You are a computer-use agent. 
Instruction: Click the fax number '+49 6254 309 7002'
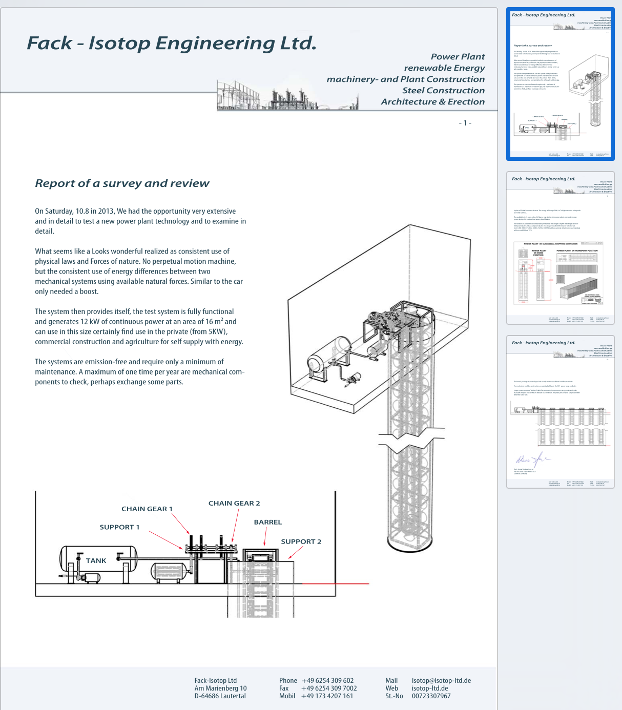pos(329,688)
